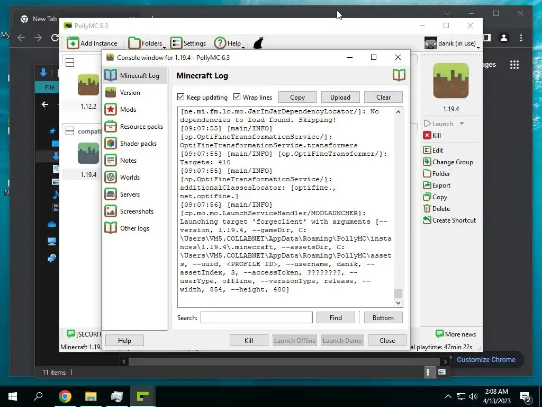Screen dimensions: 542x407
Task: Click Delete trash icon in the instance panel
Action: click(427, 209)
